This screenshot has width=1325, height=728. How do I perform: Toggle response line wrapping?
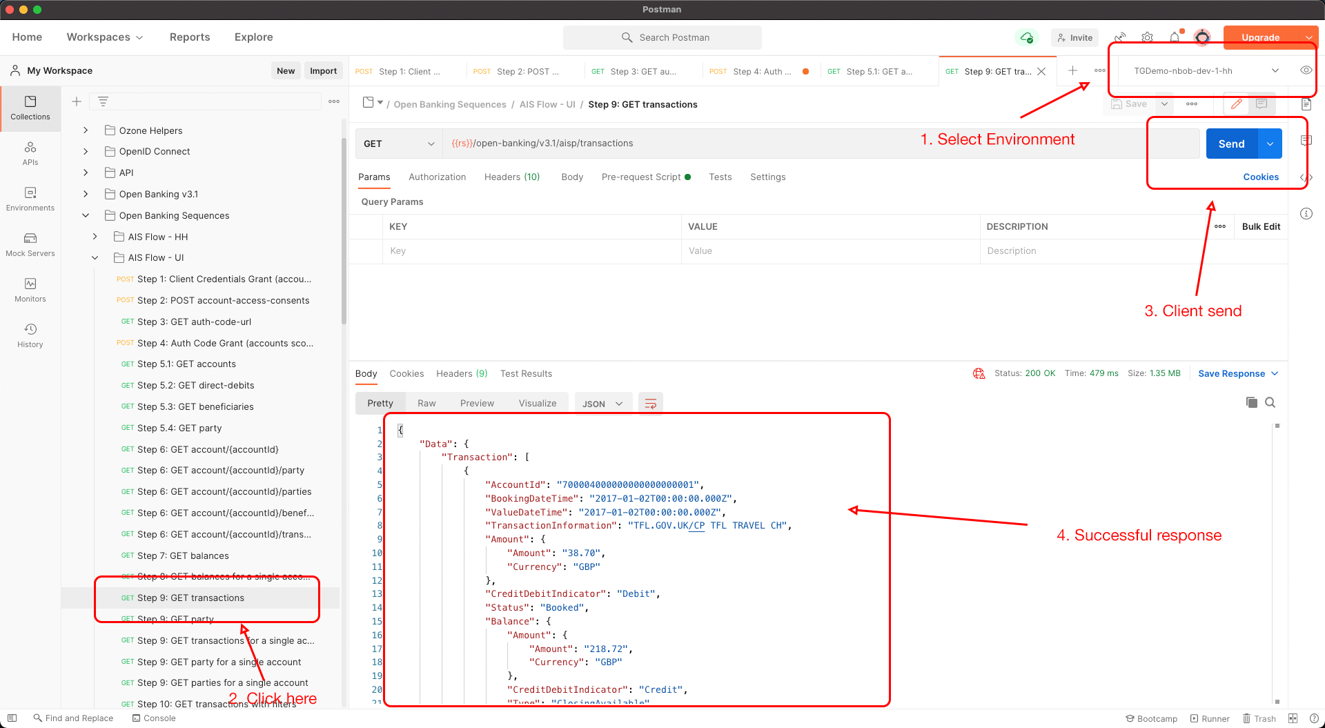[651, 404]
